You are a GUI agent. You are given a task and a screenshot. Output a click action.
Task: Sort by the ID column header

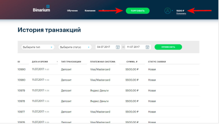point(19,62)
